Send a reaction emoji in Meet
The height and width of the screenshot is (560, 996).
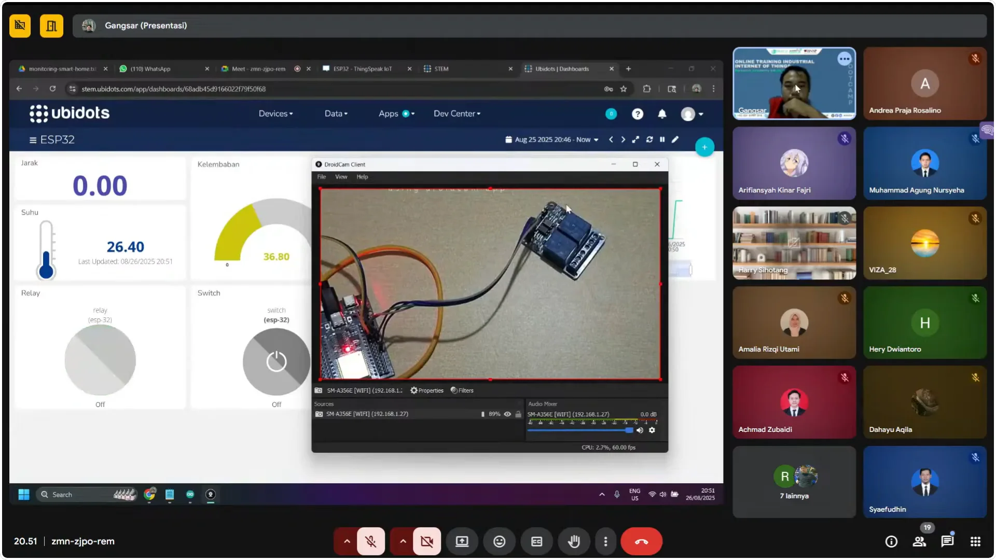(x=499, y=542)
